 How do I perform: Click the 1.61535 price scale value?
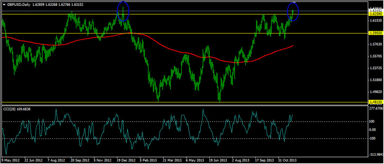(x=376, y=21)
